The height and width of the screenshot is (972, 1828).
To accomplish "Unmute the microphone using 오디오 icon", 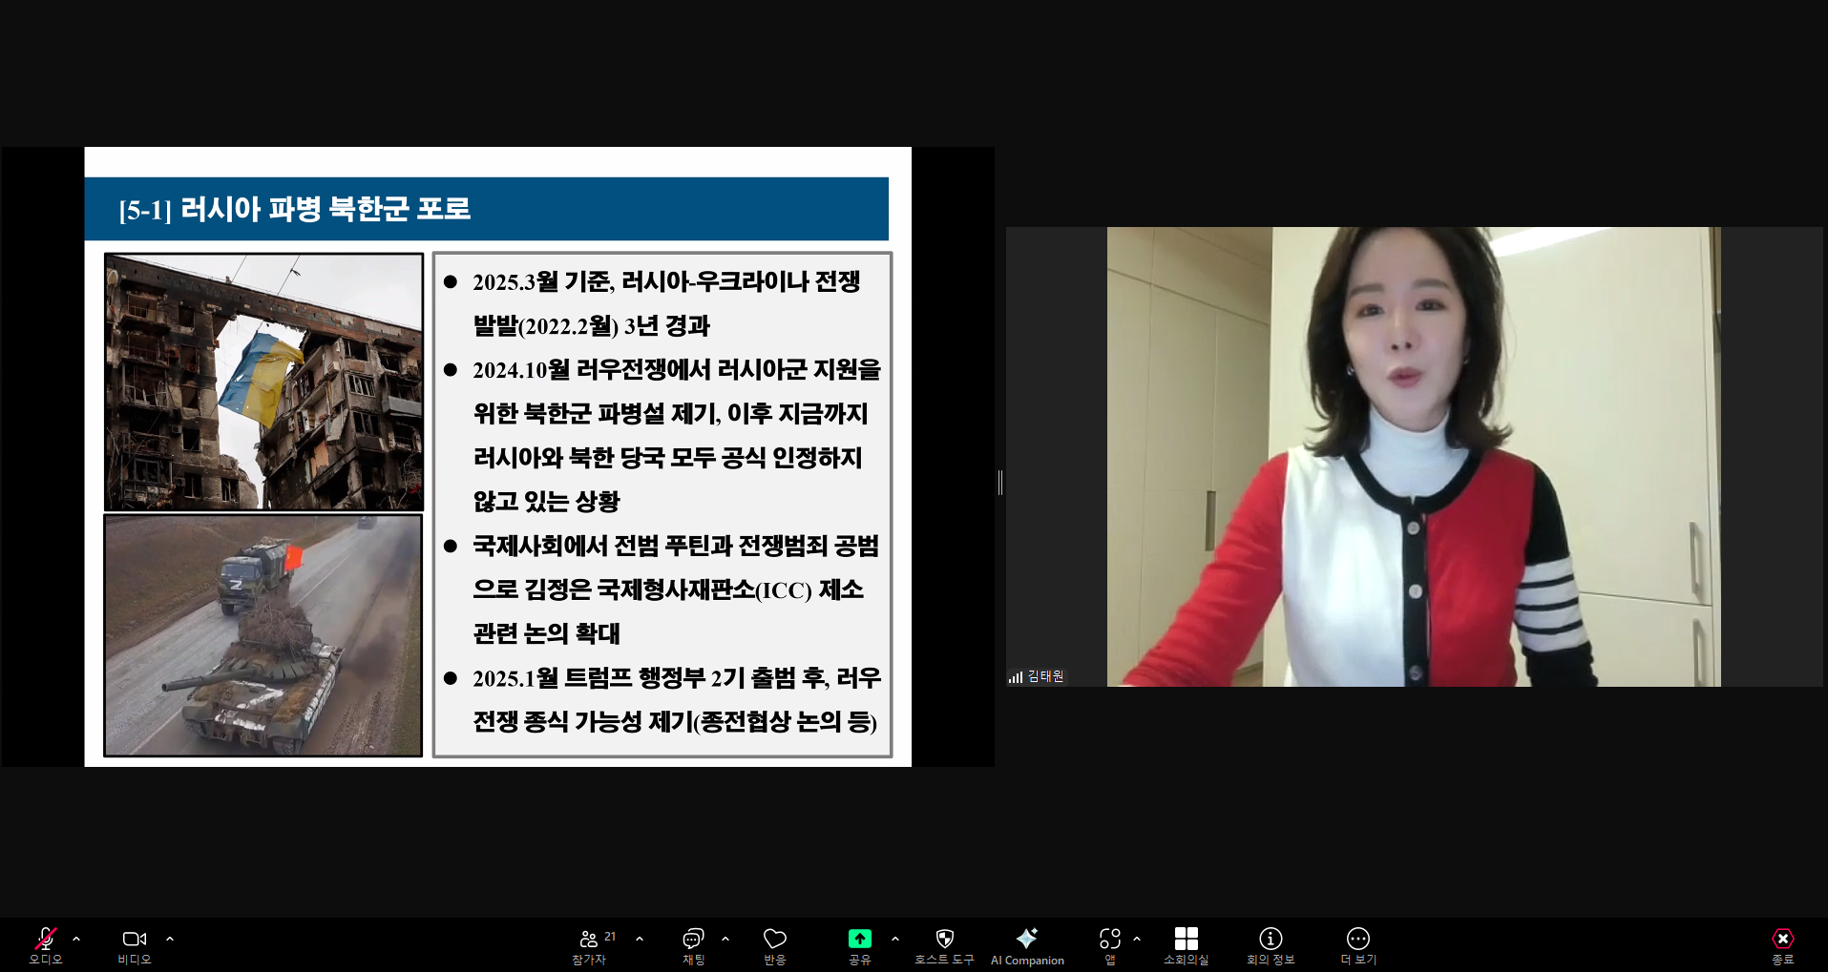I will pyautogui.click(x=45, y=939).
